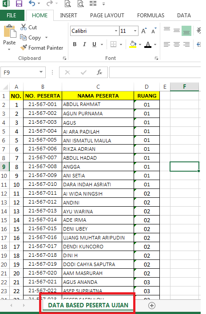Open the font color palette dropdown

coord(155,44)
